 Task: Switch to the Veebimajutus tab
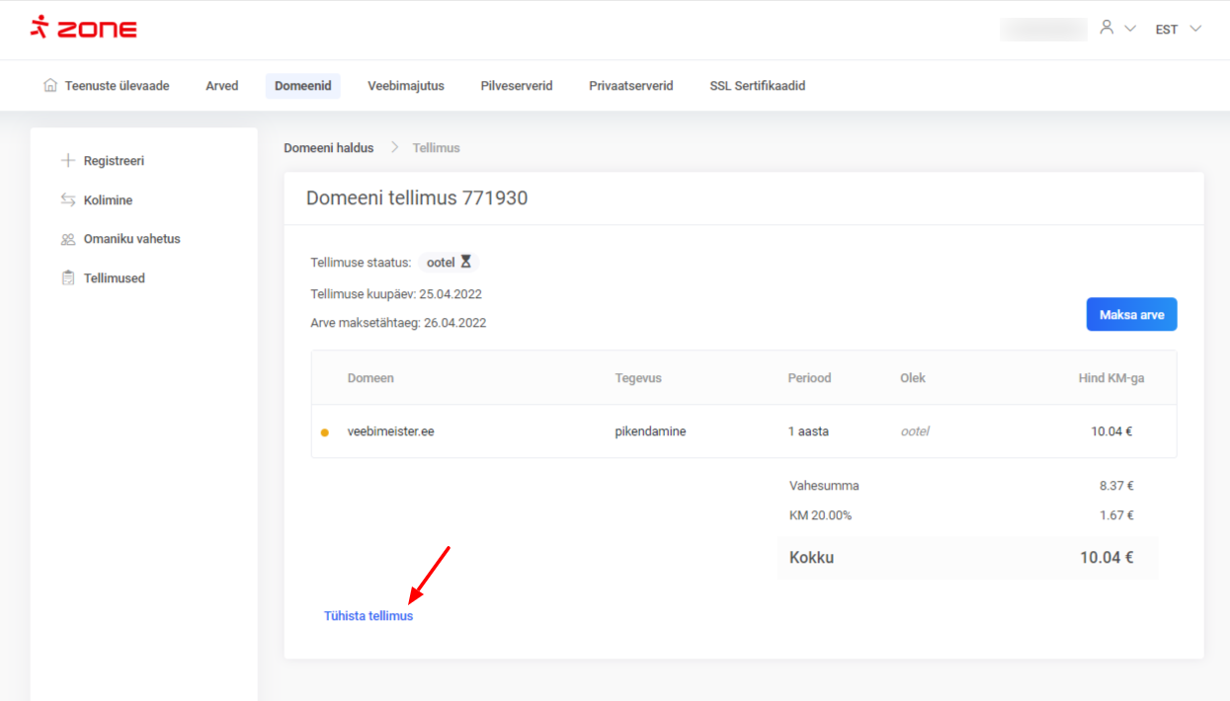coord(406,86)
